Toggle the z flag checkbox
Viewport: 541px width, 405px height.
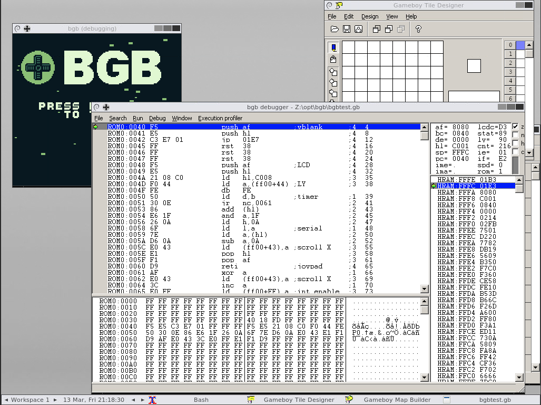click(x=515, y=127)
